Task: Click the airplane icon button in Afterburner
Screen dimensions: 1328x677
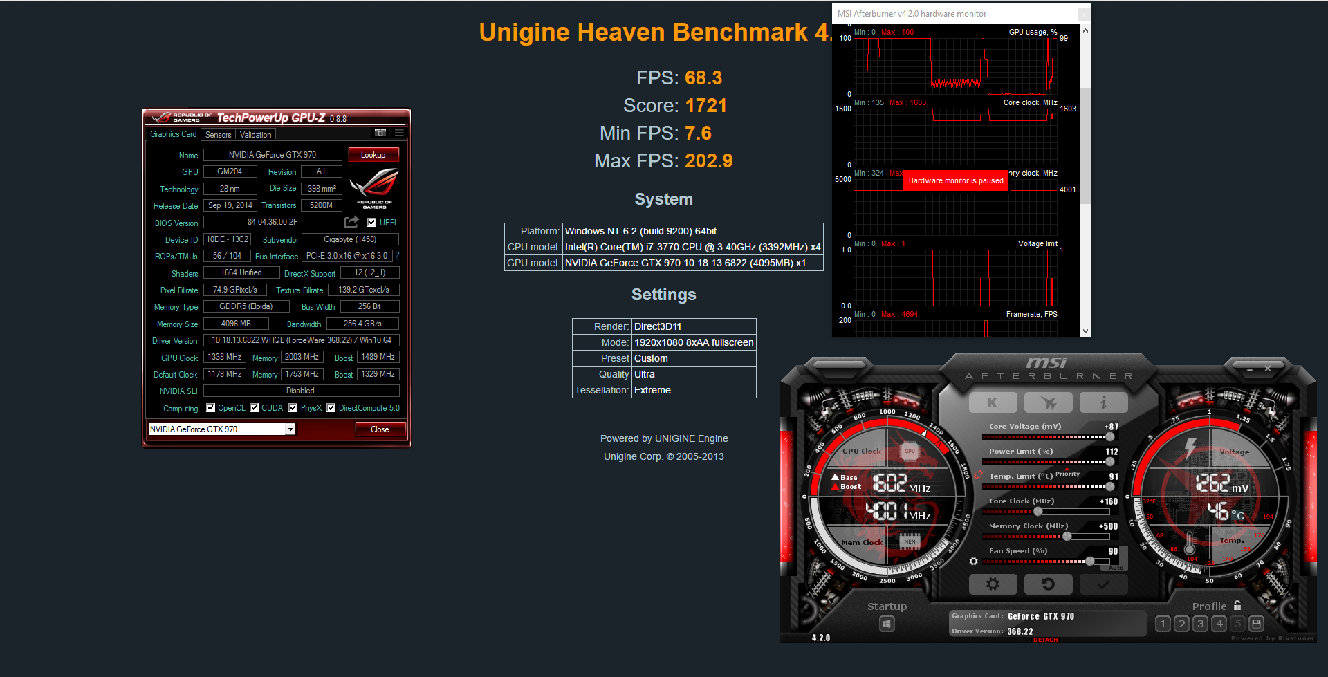Action: [1048, 402]
